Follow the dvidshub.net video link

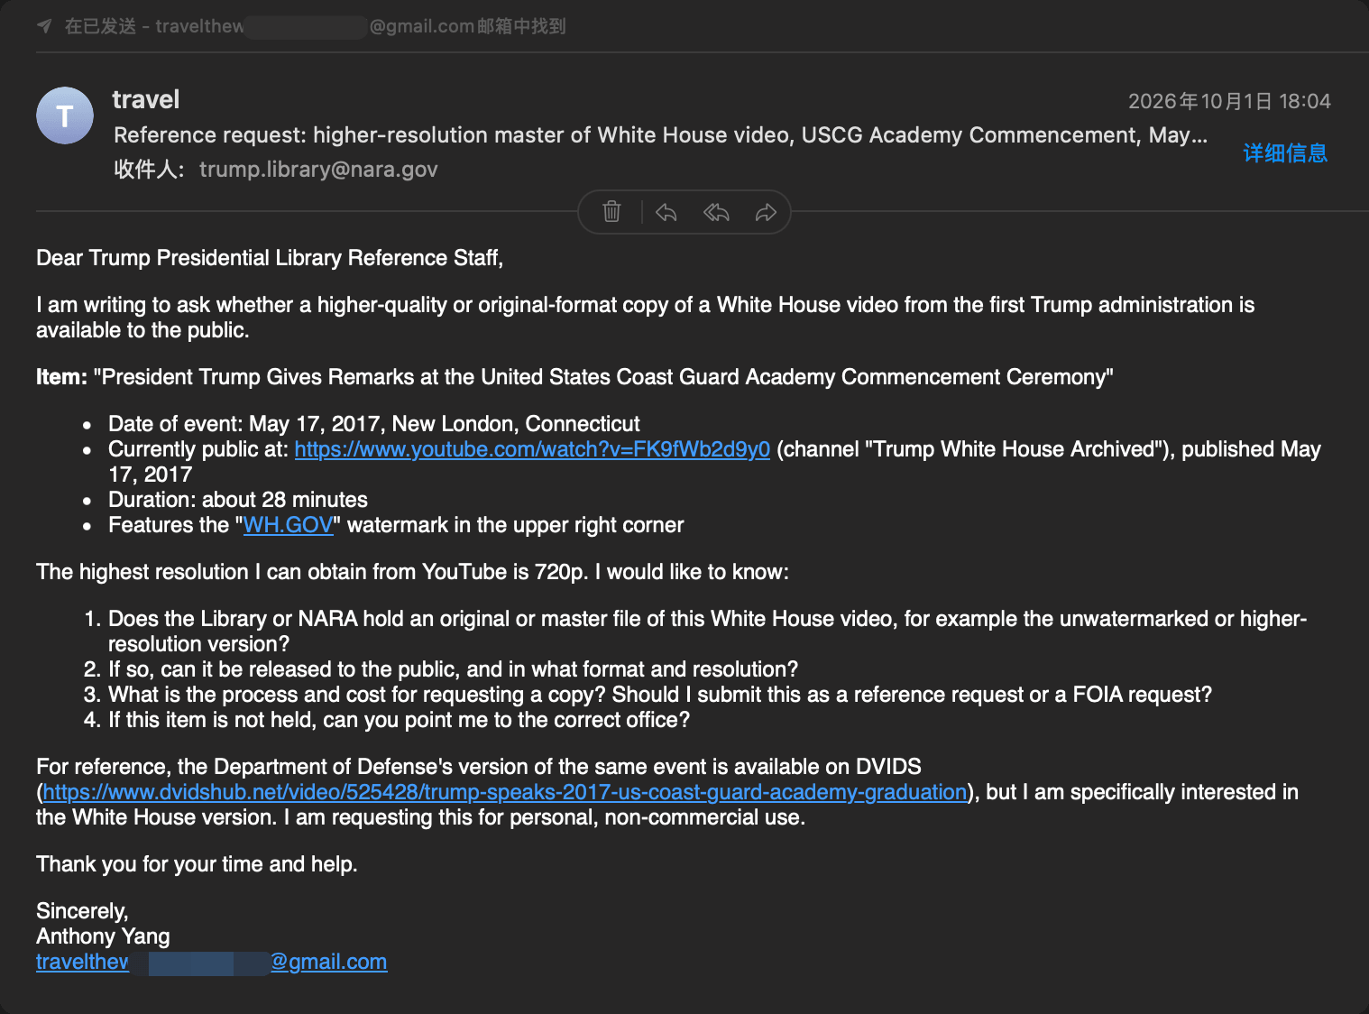tap(505, 792)
